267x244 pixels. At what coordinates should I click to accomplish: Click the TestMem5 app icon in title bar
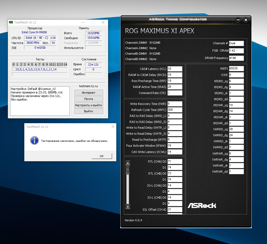pyautogui.click(x=11, y=22)
